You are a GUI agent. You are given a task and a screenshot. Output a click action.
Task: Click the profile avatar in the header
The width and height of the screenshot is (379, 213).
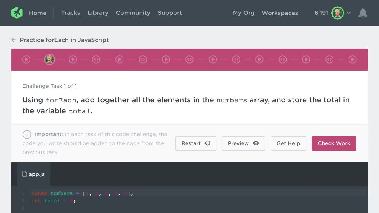click(x=337, y=13)
